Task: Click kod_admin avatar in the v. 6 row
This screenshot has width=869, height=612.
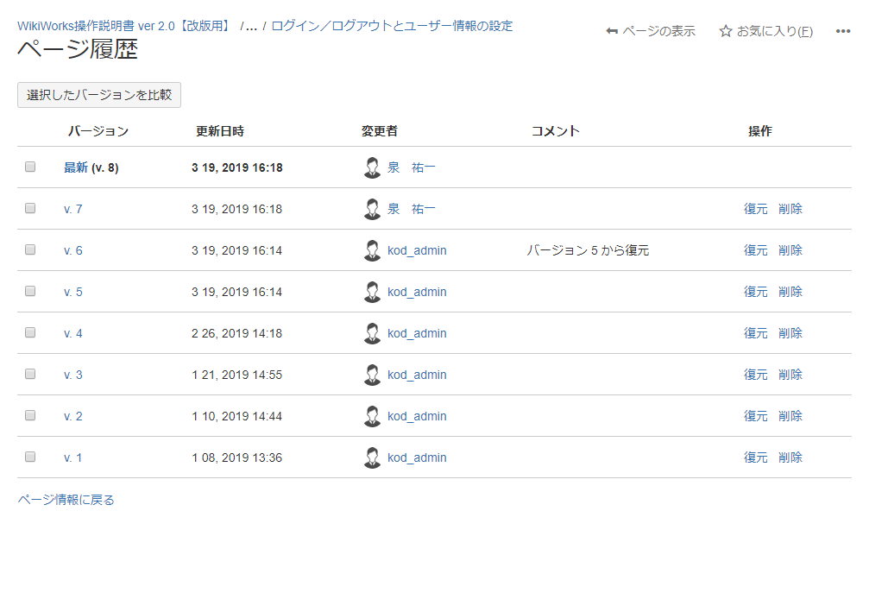Action: point(372,250)
